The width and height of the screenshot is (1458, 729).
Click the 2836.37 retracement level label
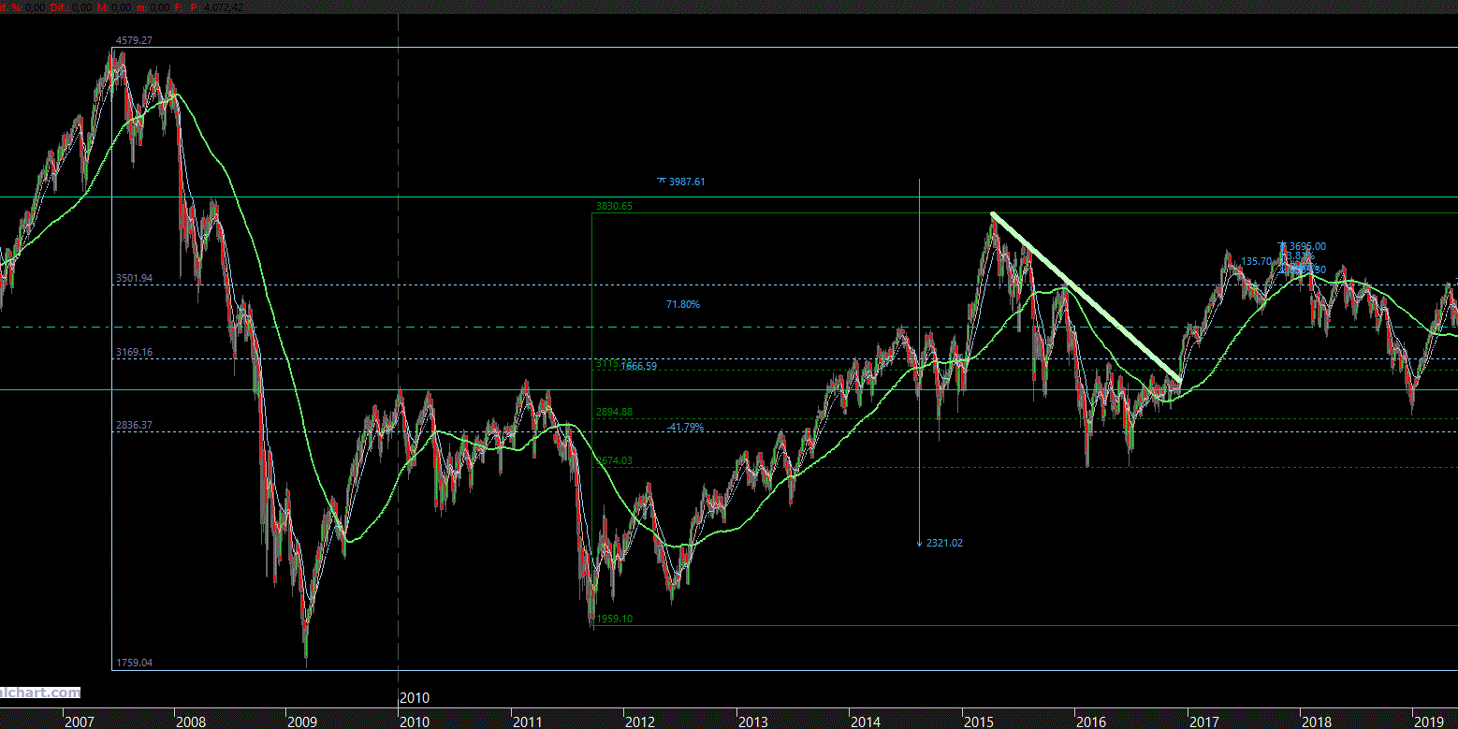point(133,425)
